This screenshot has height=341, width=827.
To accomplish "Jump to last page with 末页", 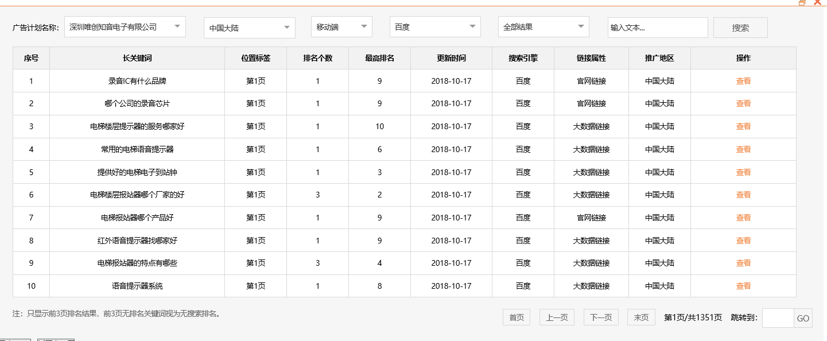I will pyautogui.click(x=641, y=317).
